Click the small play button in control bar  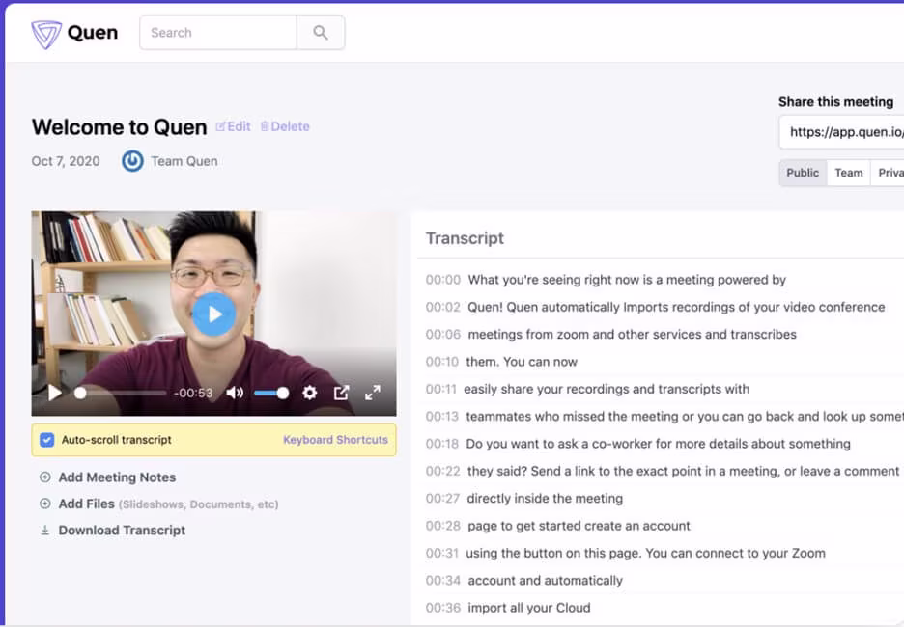coord(55,393)
